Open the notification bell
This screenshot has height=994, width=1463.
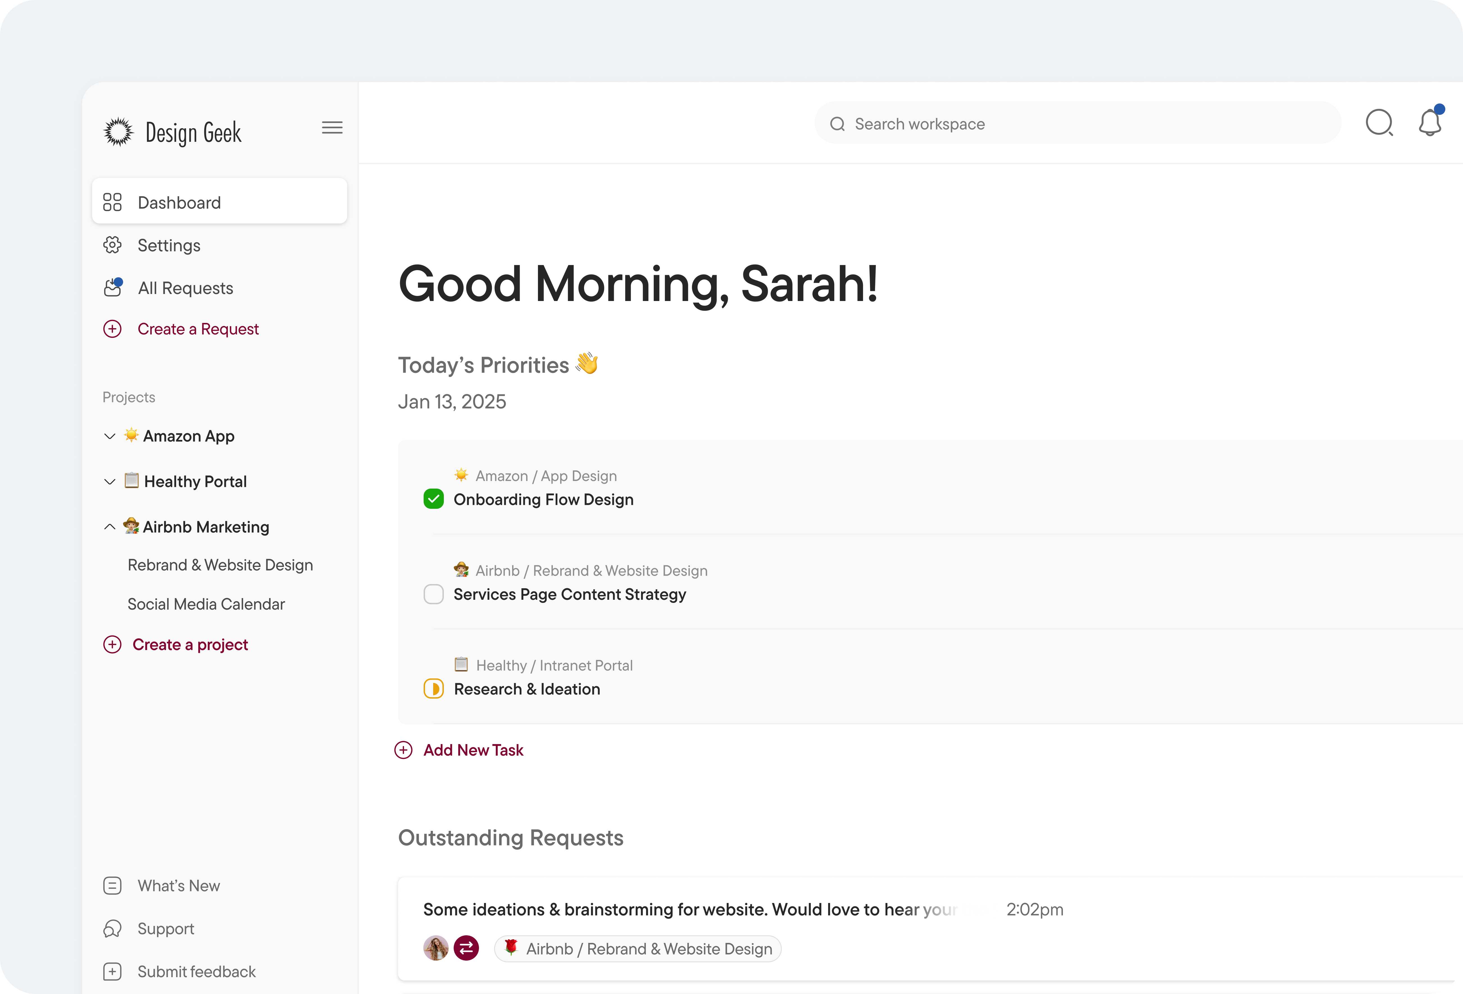[x=1430, y=123]
